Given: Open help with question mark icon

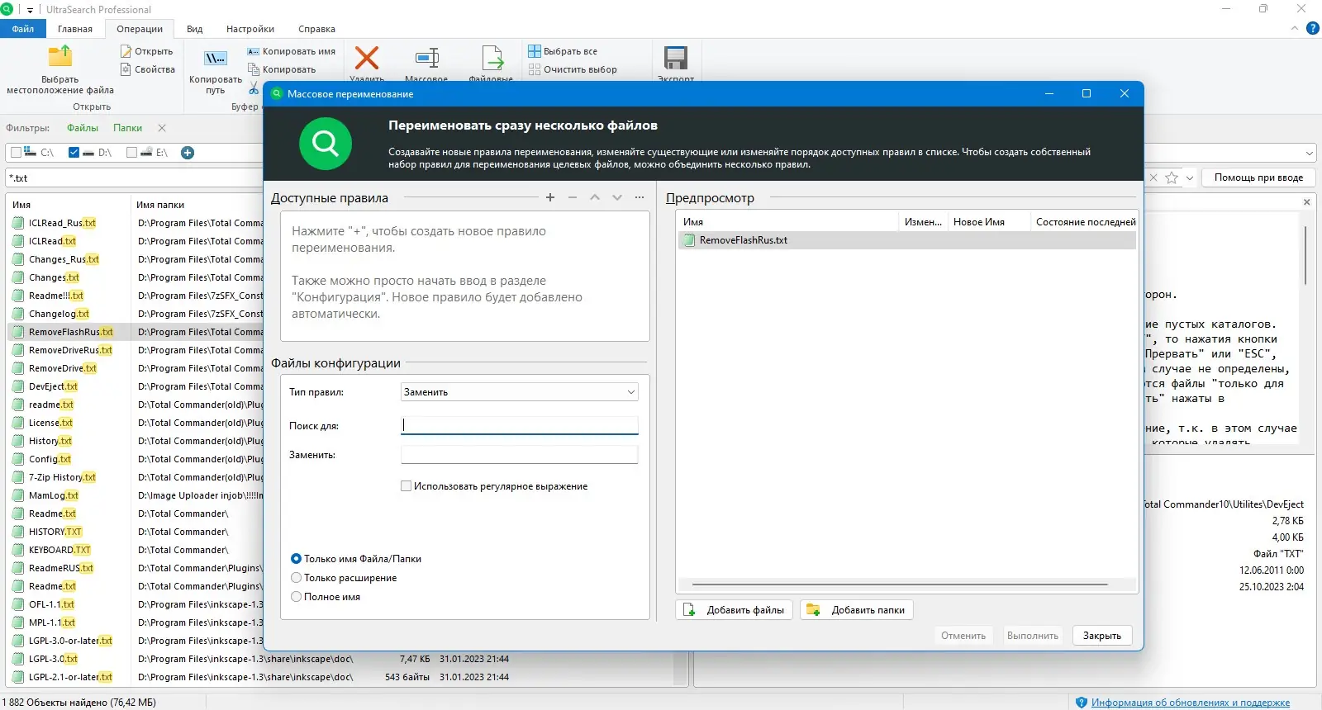Looking at the screenshot, I should click(x=1313, y=29).
